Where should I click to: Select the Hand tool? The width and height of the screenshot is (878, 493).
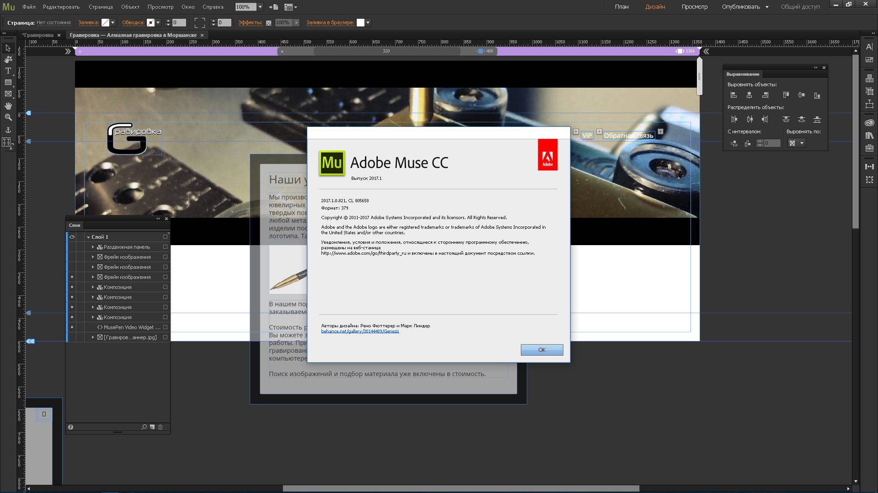(8, 106)
